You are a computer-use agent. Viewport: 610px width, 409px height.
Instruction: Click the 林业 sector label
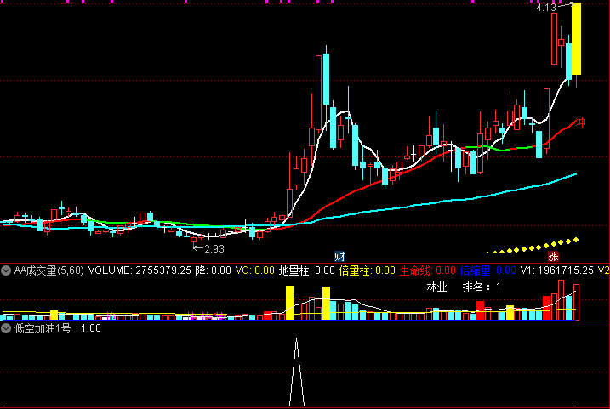pyautogui.click(x=437, y=287)
